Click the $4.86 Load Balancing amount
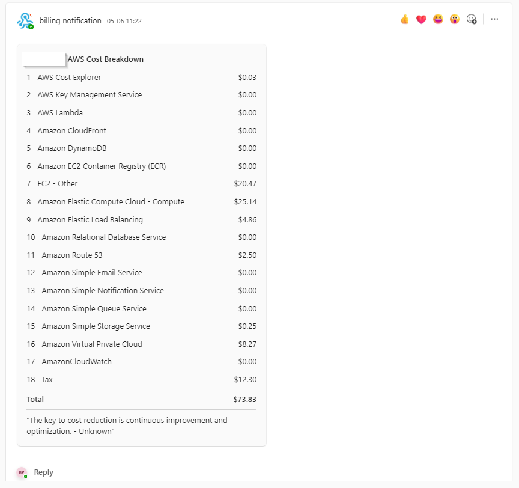 tap(247, 220)
